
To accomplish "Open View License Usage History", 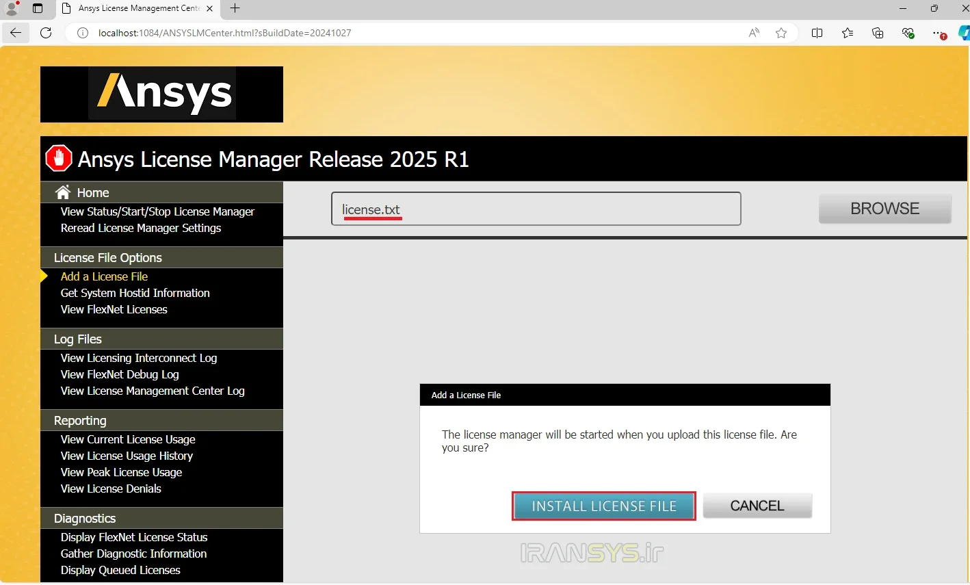I will 127,456.
